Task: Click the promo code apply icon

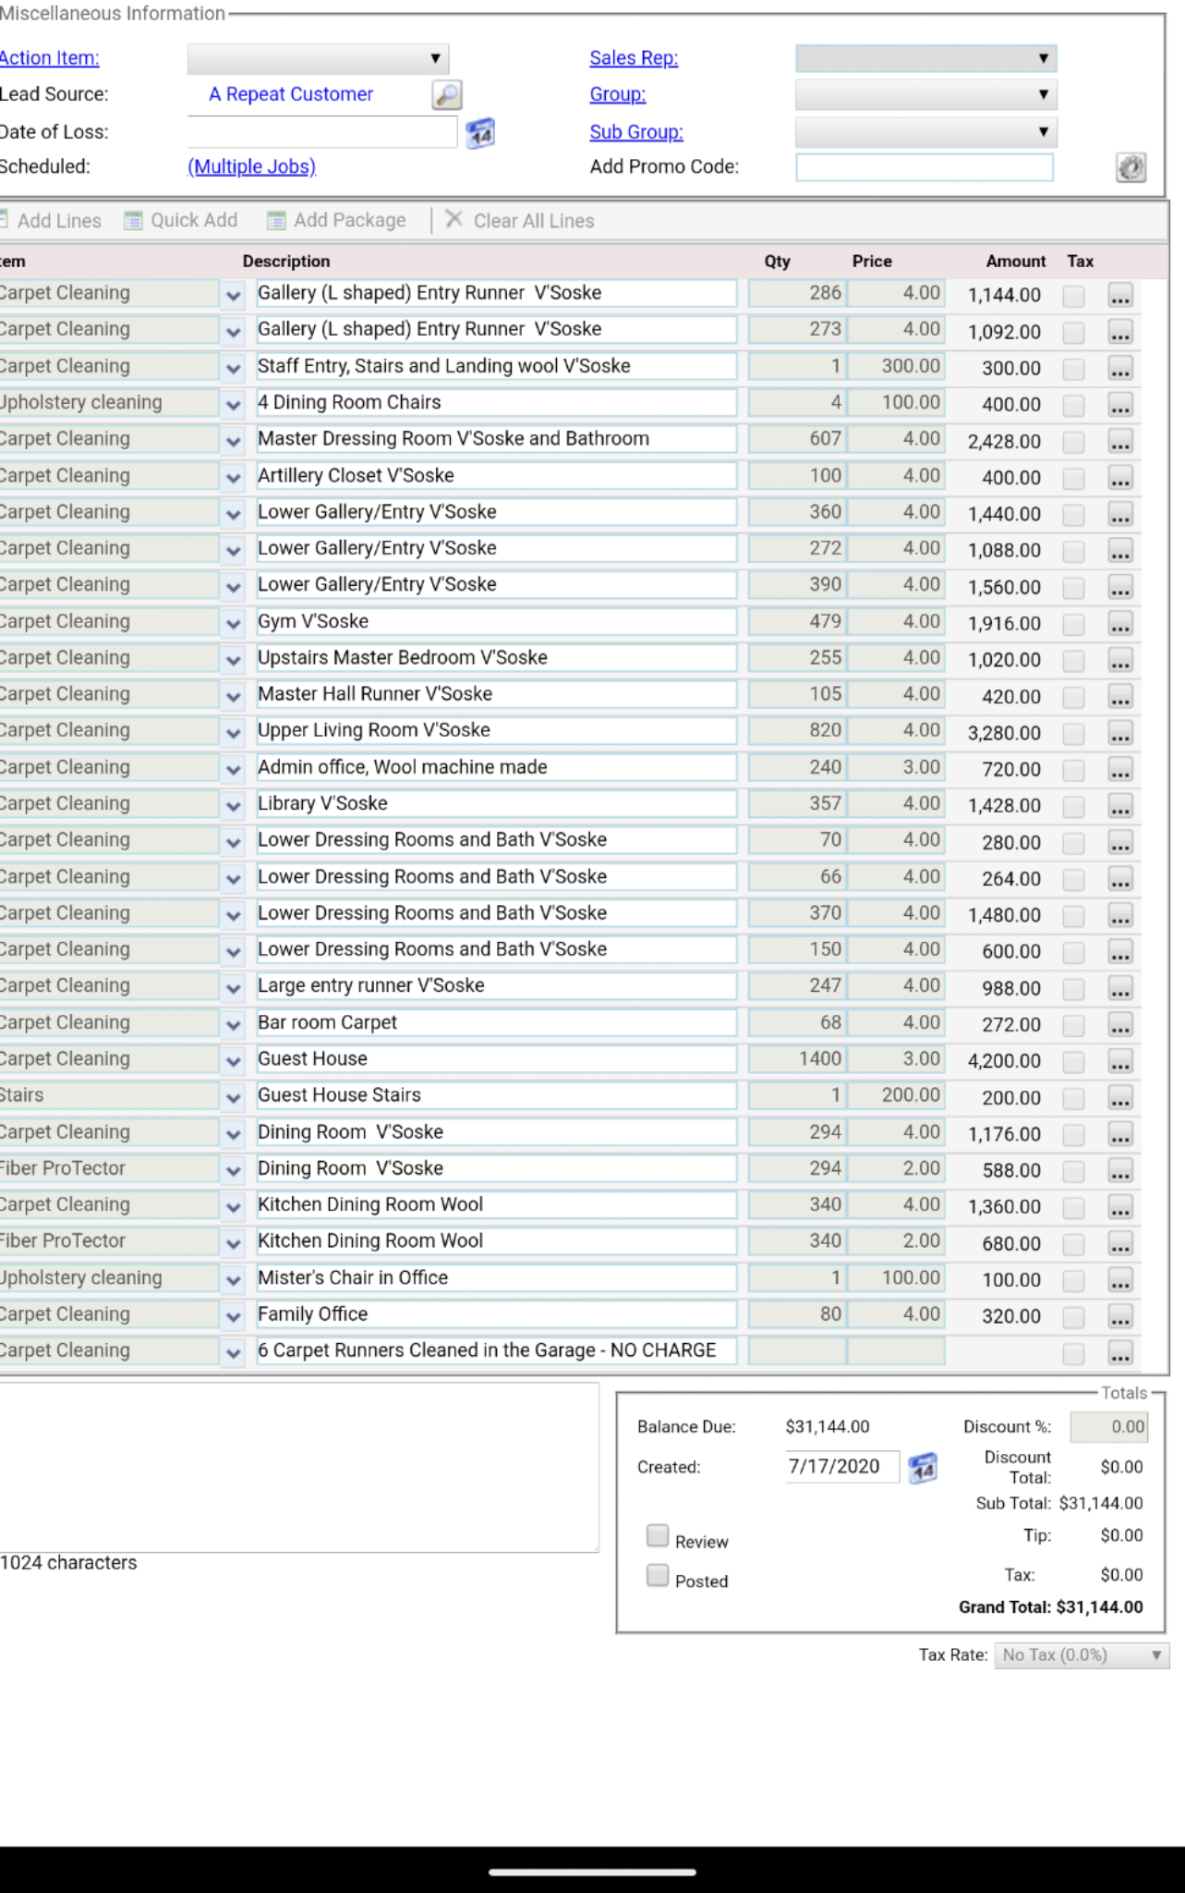Action: pyautogui.click(x=1131, y=167)
